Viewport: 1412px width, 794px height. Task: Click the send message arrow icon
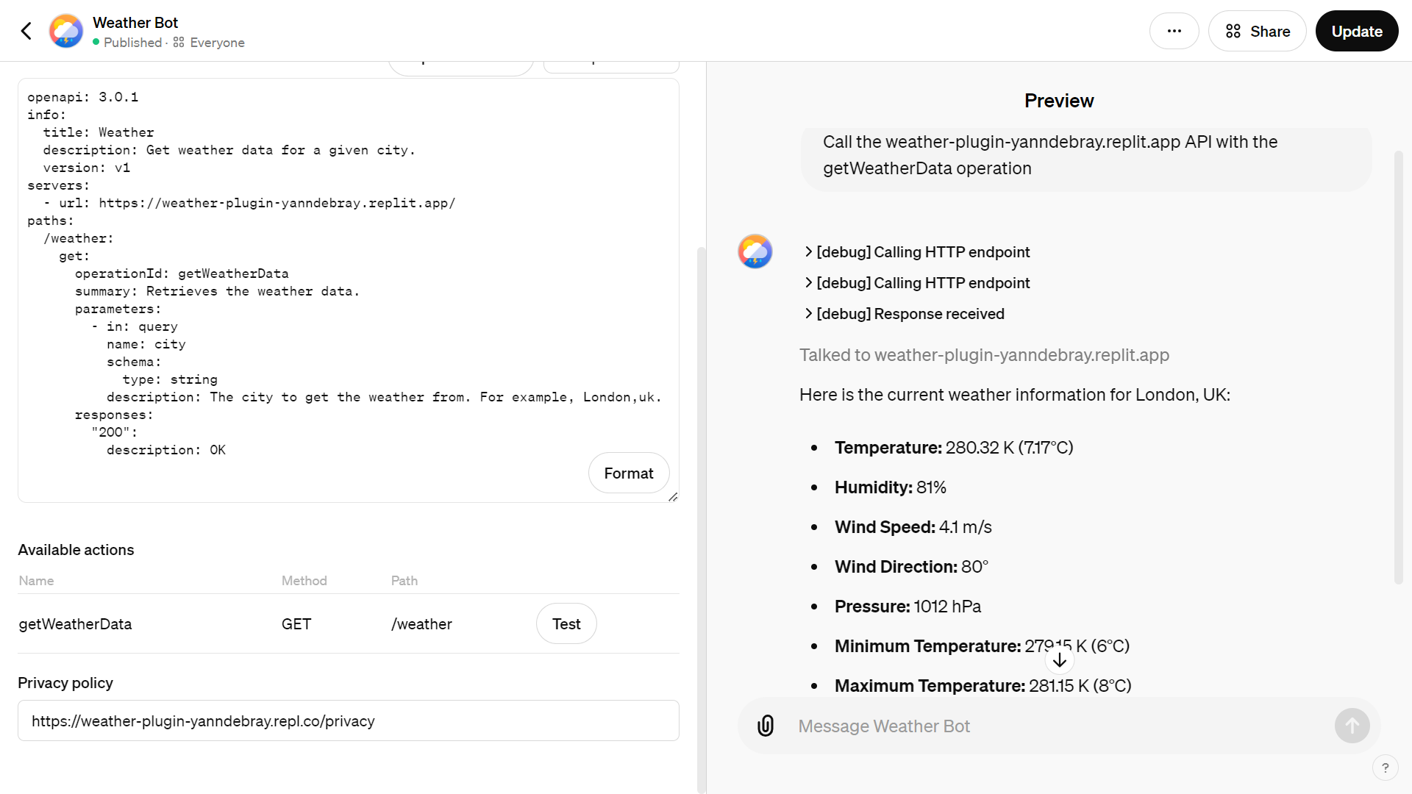click(1352, 726)
